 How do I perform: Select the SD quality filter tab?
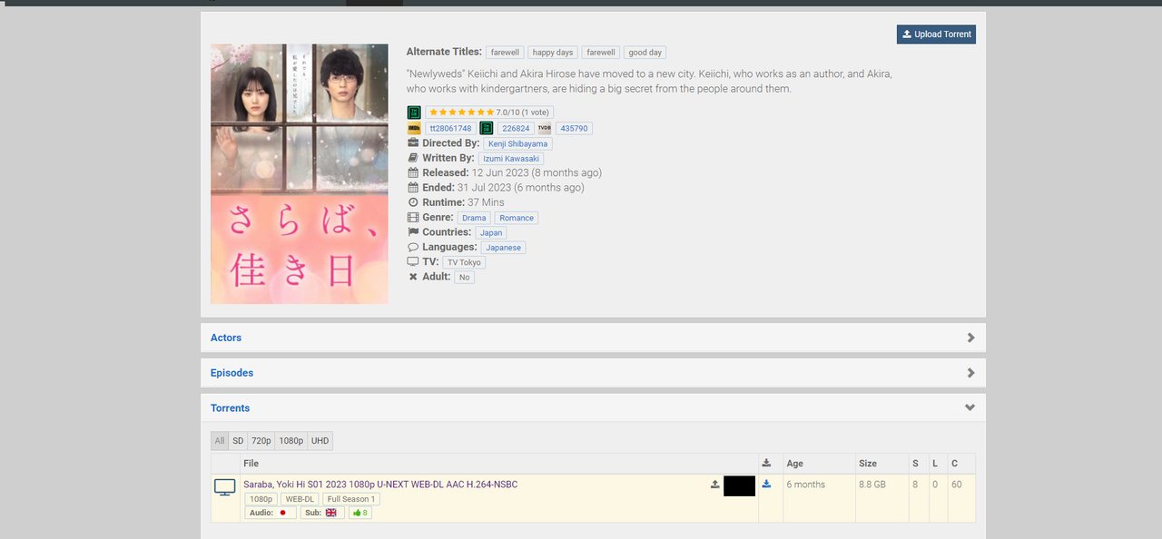click(238, 441)
